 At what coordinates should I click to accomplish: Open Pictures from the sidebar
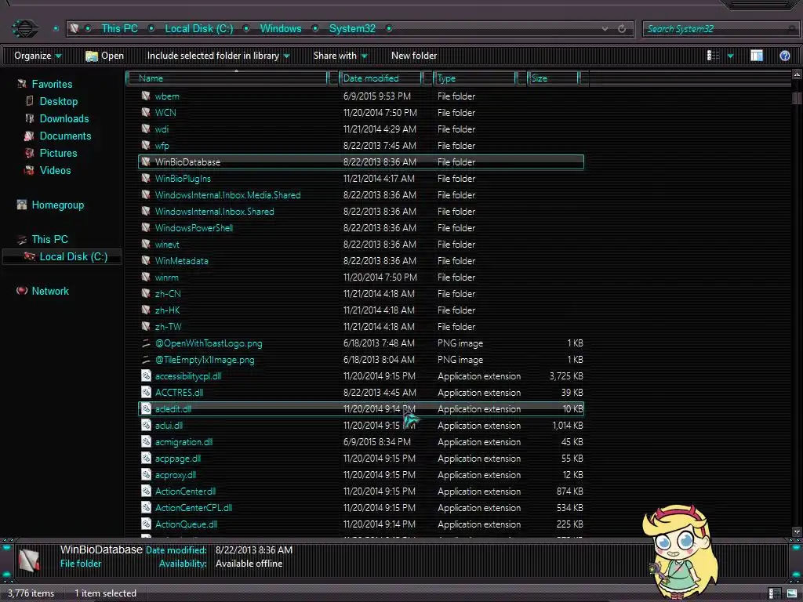[58, 153]
